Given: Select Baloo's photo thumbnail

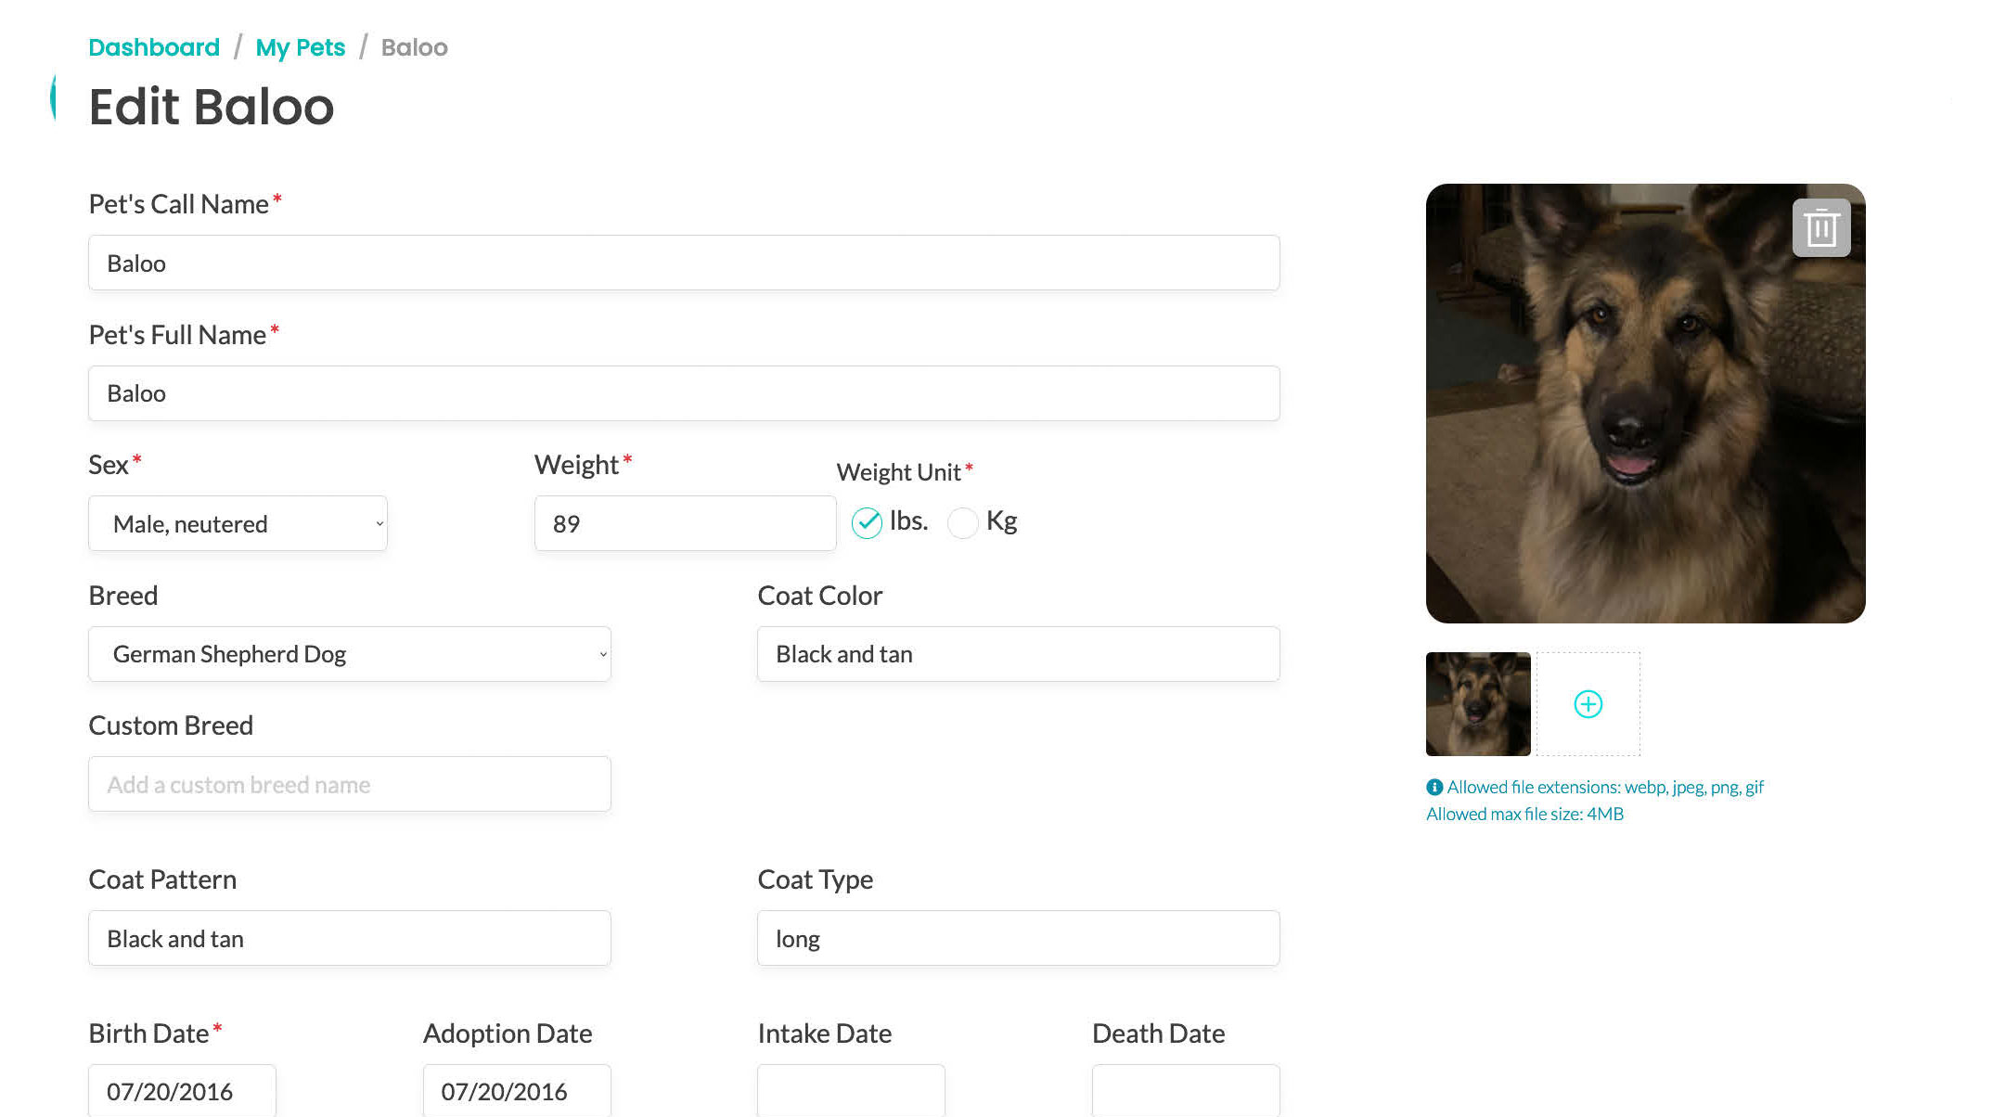Looking at the screenshot, I should click(x=1476, y=704).
